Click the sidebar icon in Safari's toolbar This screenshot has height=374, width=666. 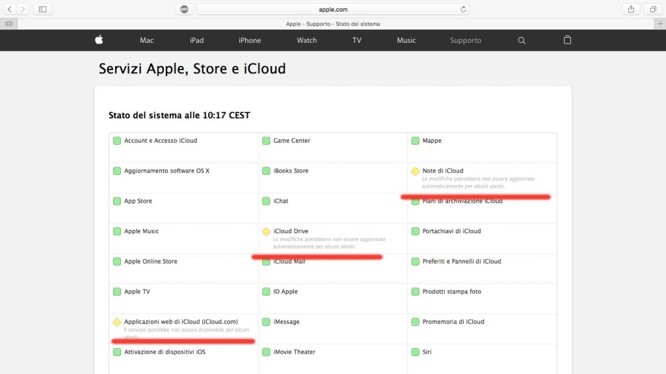coord(42,8)
